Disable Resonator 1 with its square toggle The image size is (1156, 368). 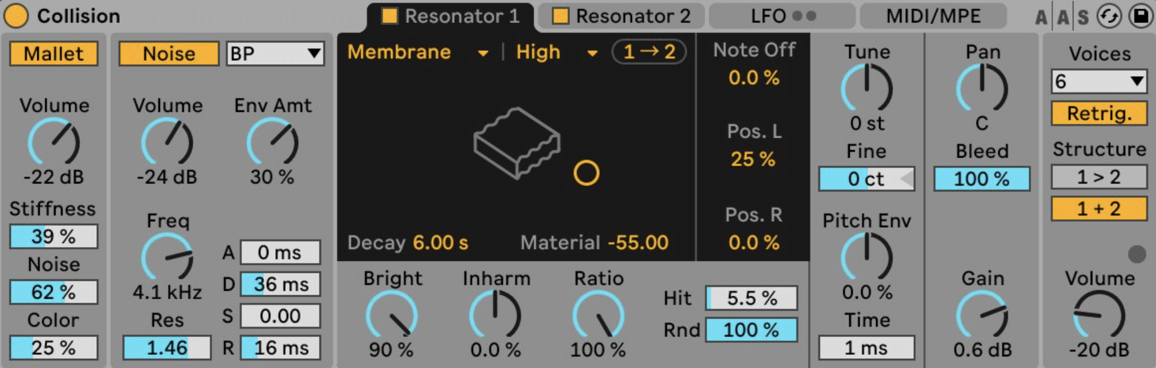coord(389,16)
